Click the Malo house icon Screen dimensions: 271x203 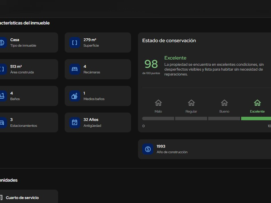(x=158, y=103)
